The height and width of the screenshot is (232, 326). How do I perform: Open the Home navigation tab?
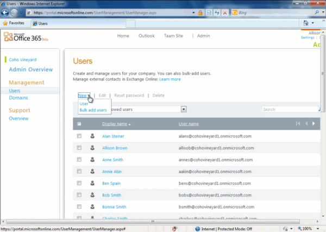tap(123, 36)
